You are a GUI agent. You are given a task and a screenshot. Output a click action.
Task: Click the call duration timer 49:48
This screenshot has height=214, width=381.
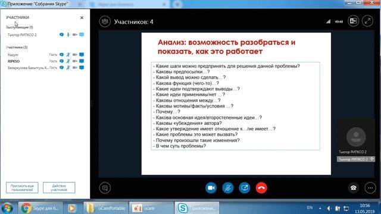(x=339, y=21)
